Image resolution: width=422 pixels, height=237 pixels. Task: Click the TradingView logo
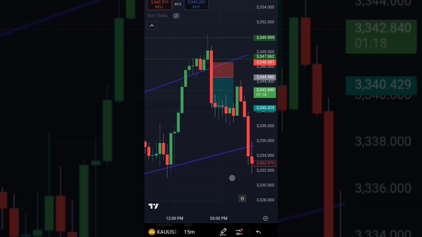153,206
